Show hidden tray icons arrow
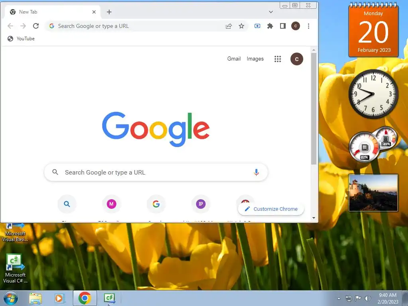408x306 pixels. pos(339,298)
